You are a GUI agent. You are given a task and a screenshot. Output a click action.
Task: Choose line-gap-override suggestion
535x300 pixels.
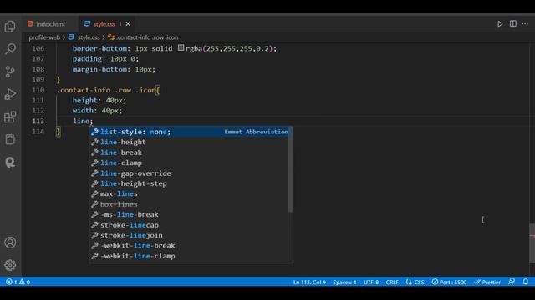coord(189,173)
